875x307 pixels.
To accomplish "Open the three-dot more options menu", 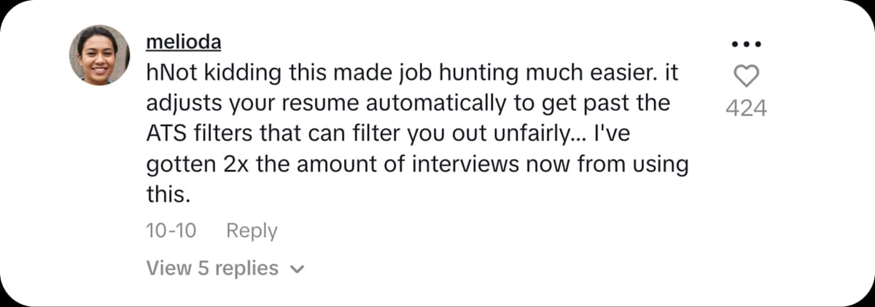I will point(746,44).
